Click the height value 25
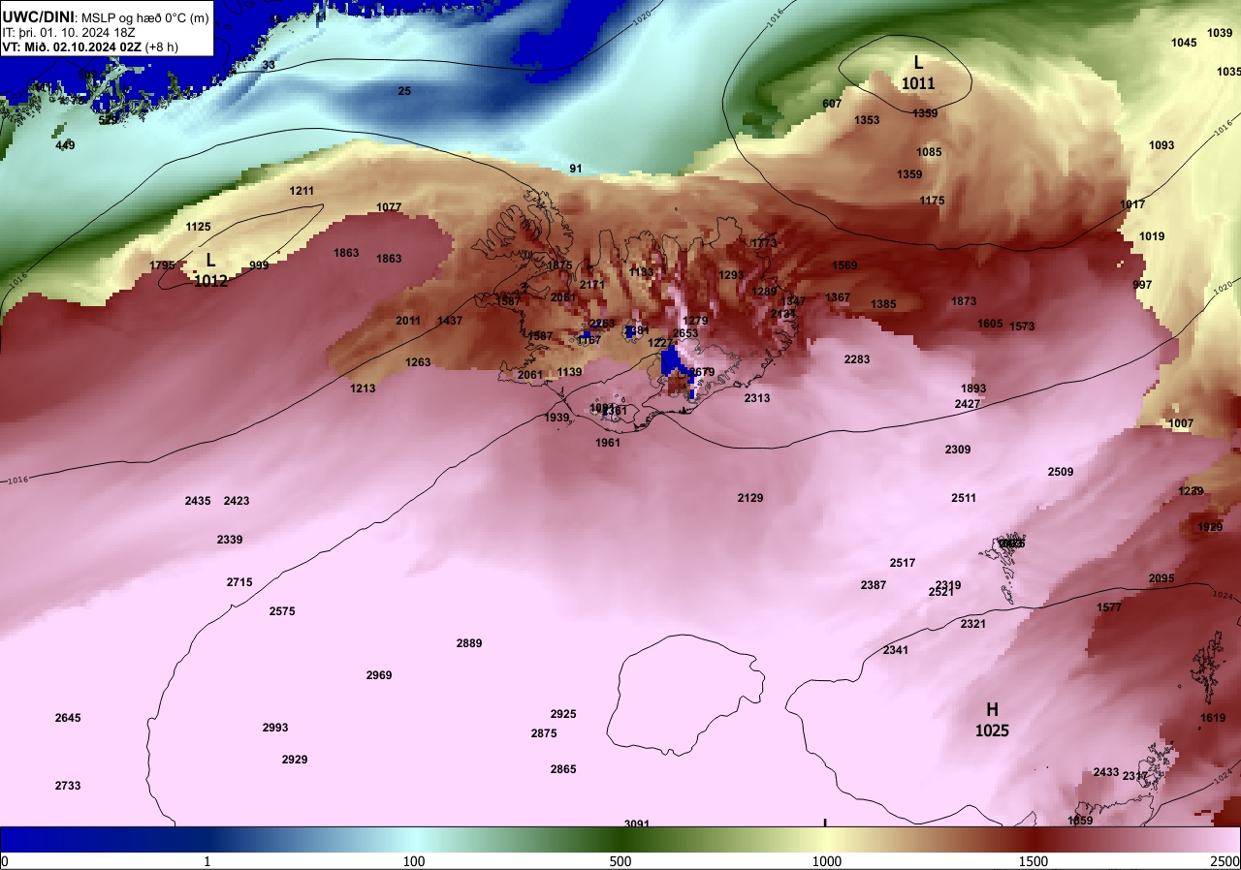Viewport: 1241px width, 870px height. (404, 91)
